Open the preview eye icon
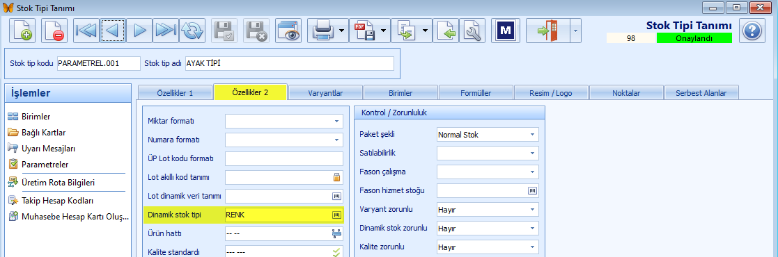Image resolution: width=778 pixels, height=257 pixels. pos(288,31)
